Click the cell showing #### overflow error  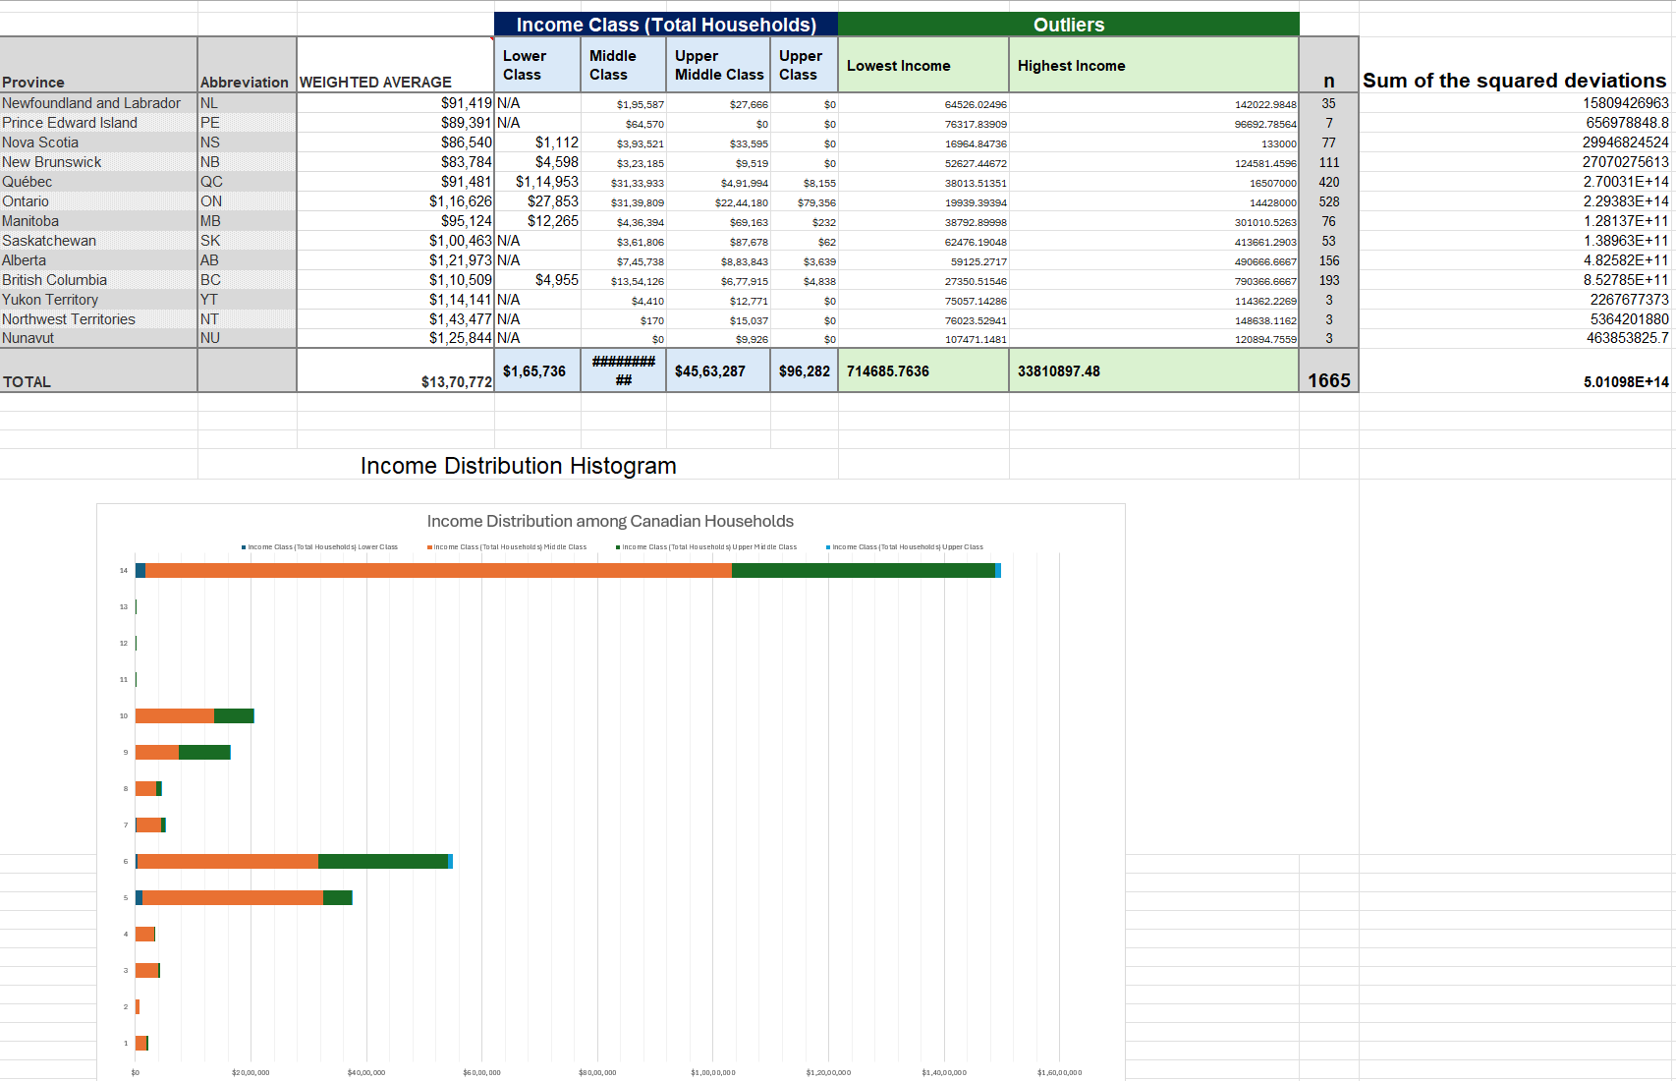(622, 369)
